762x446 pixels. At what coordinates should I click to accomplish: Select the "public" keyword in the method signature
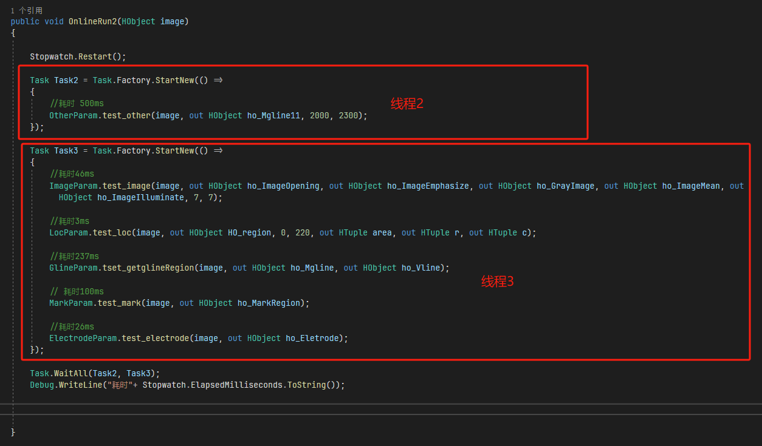pyautogui.click(x=25, y=21)
